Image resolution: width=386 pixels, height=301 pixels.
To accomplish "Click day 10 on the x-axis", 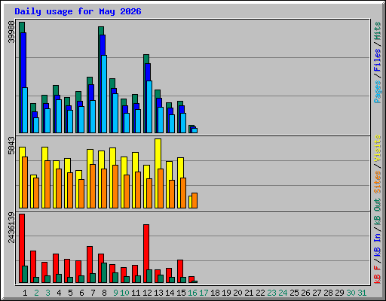I will [x=124, y=293].
